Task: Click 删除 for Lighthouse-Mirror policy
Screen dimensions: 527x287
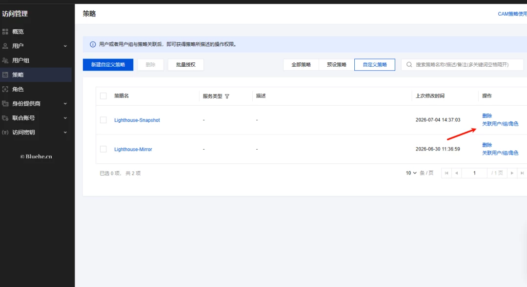Action: coord(487,145)
